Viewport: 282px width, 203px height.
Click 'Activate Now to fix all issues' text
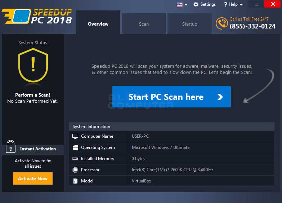[33, 163]
